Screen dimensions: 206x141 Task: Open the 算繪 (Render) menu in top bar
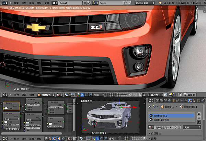click(x=32, y=2)
